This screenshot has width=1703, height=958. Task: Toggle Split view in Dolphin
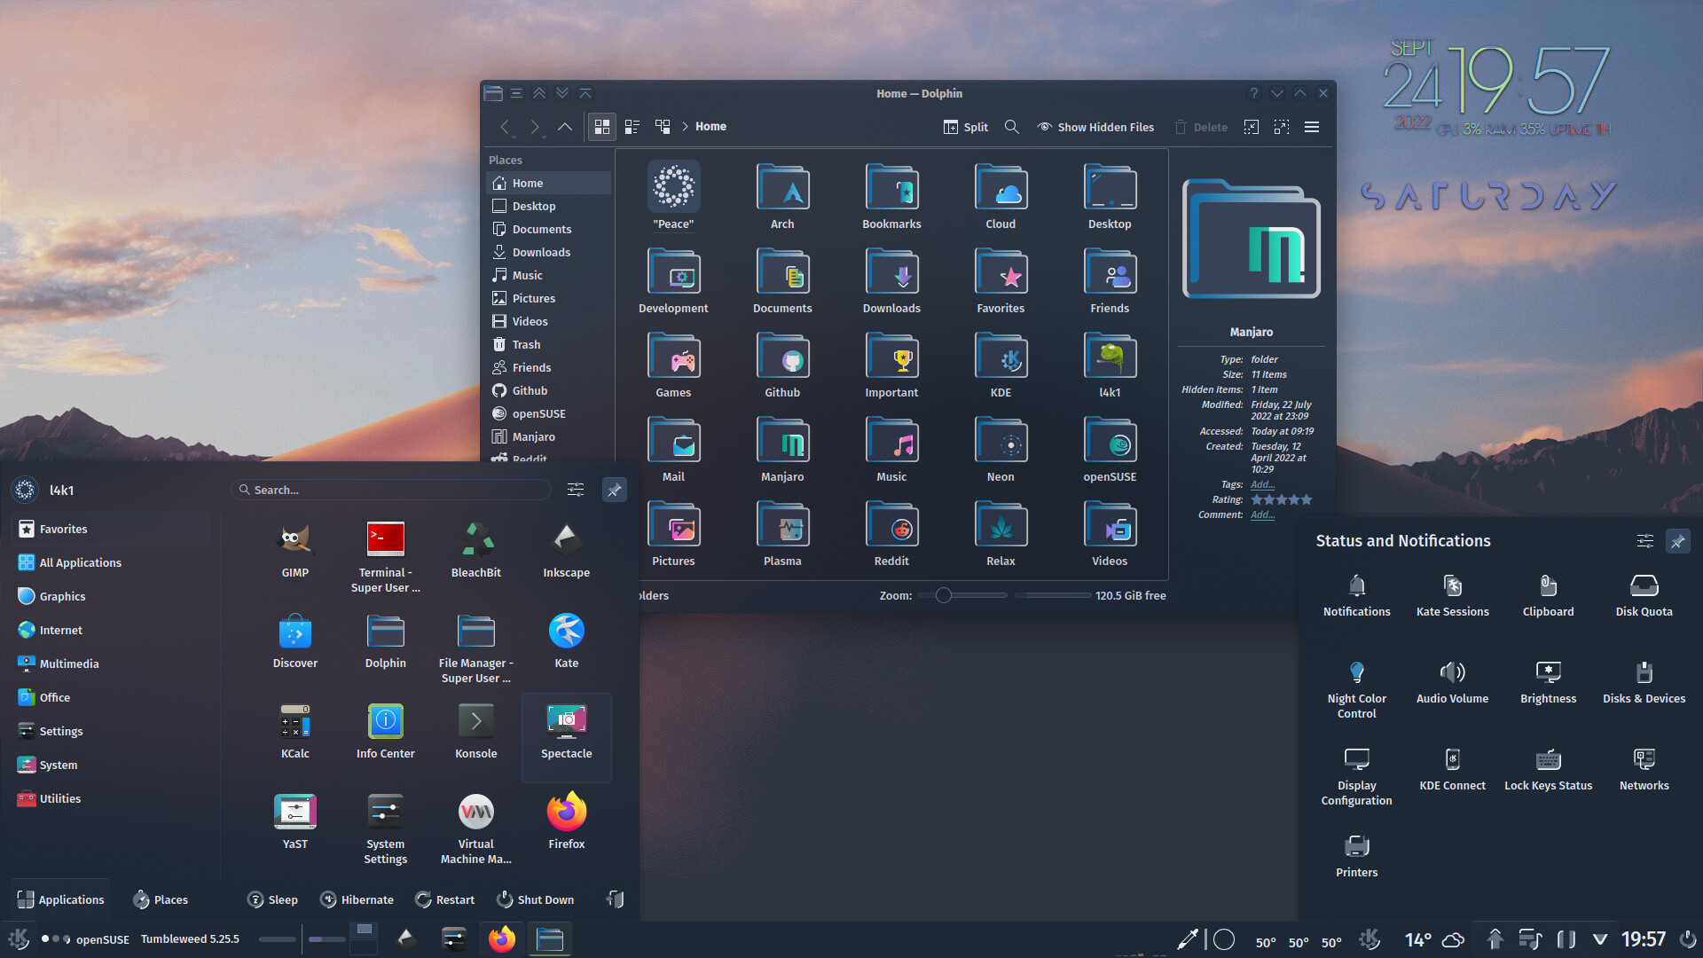point(966,127)
